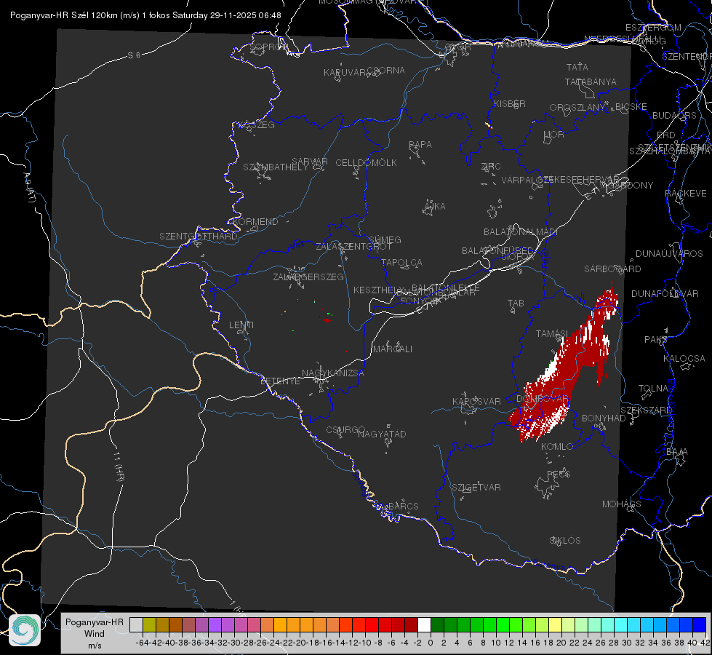Select the BARCS label
The width and height of the screenshot is (712, 655).
(x=403, y=506)
